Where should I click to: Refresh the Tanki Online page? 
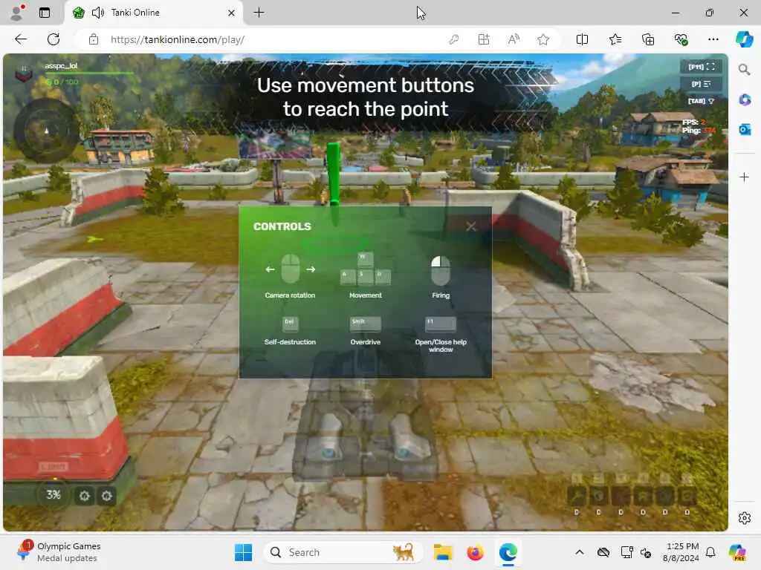[54, 39]
